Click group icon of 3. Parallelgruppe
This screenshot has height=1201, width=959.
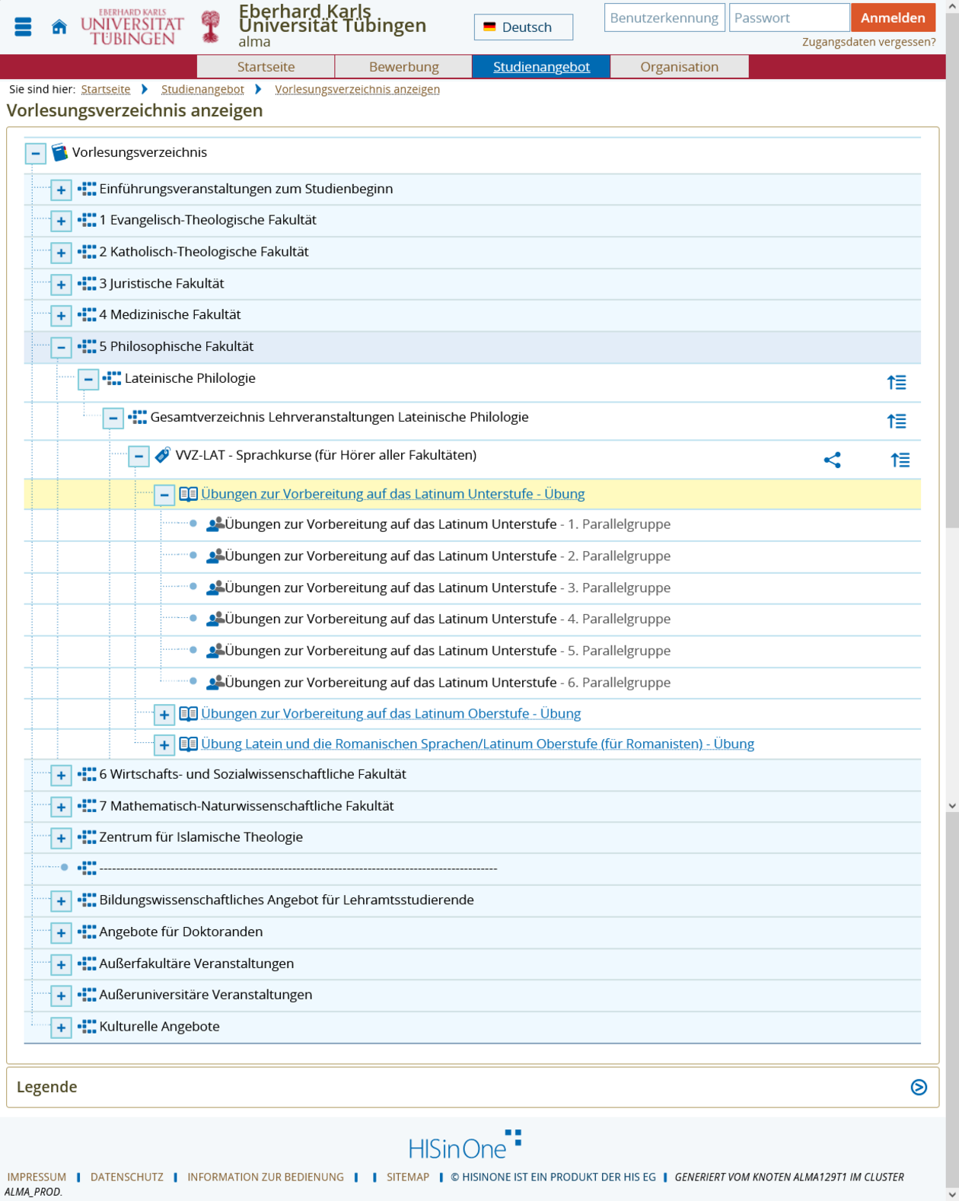coord(215,588)
